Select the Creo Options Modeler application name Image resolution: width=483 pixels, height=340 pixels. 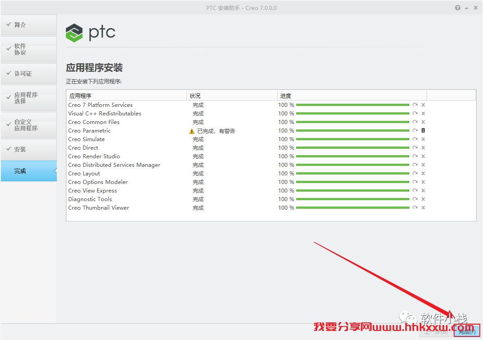98,182
